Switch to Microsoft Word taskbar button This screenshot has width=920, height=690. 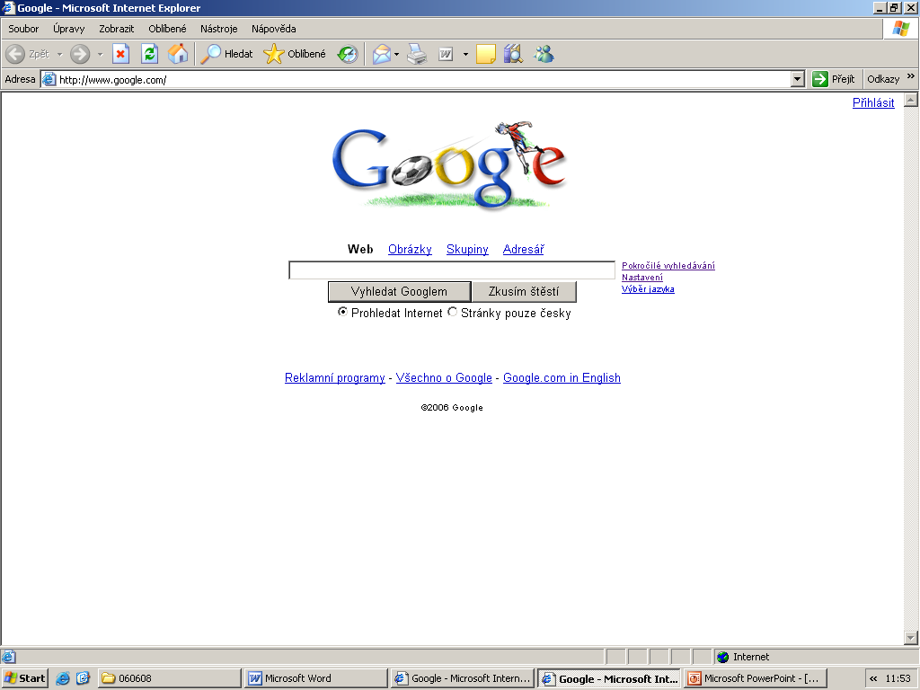point(316,678)
